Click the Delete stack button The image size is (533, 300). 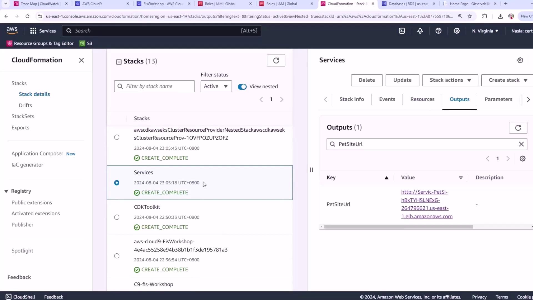pyautogui.click(x=367, y=80)
